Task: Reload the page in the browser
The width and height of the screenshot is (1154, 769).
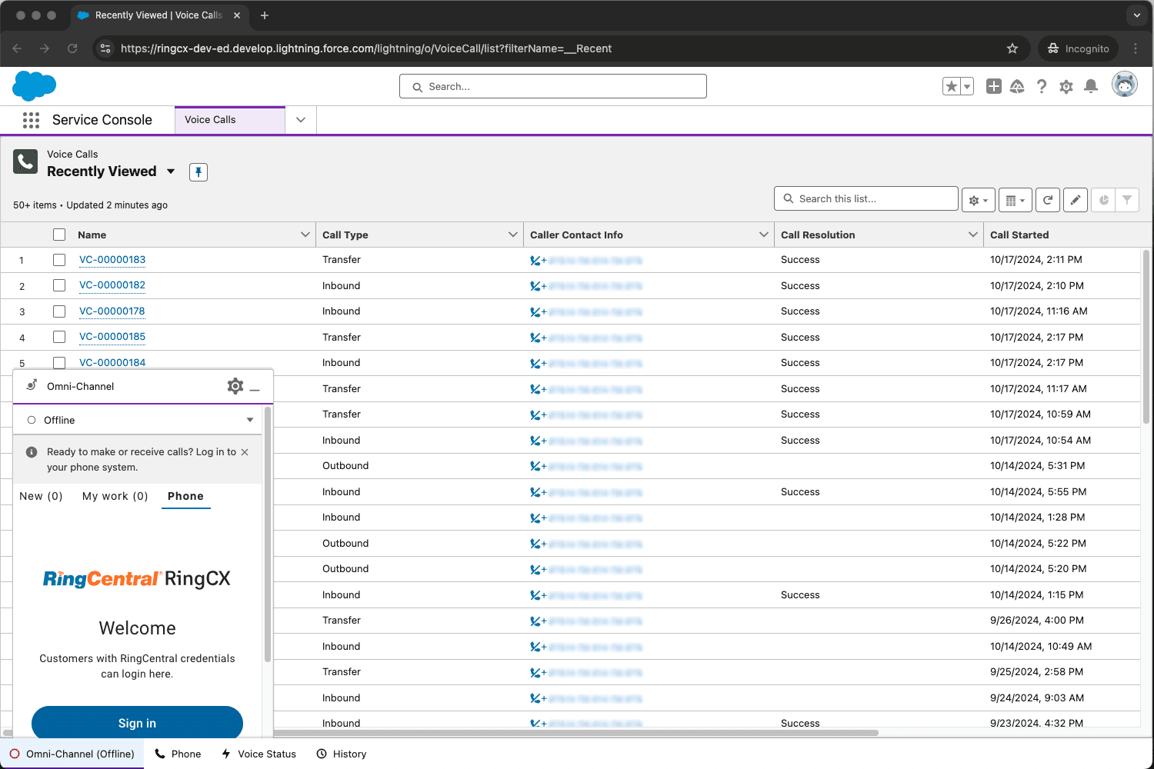Action: [x=72, y=48]
